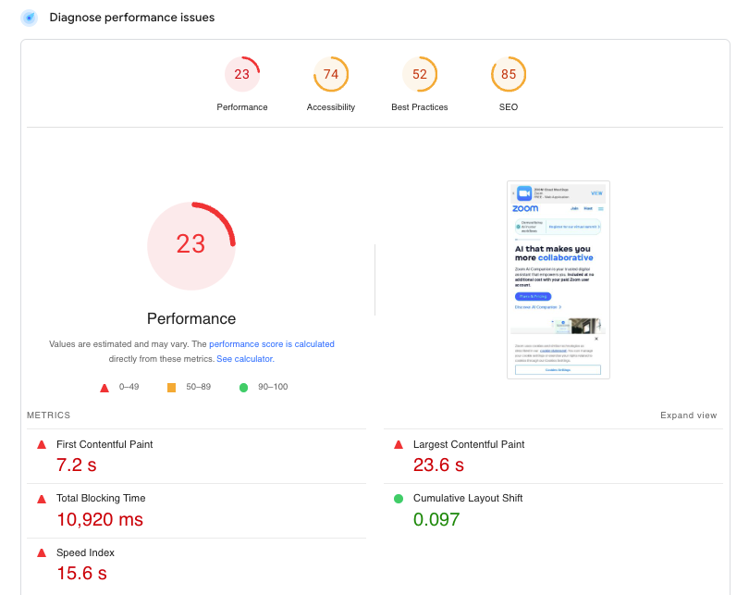Viewport: 749px width, 595px height.
Task: Click the SEO score gauge showing 85
Action: [x=509, y=74]
